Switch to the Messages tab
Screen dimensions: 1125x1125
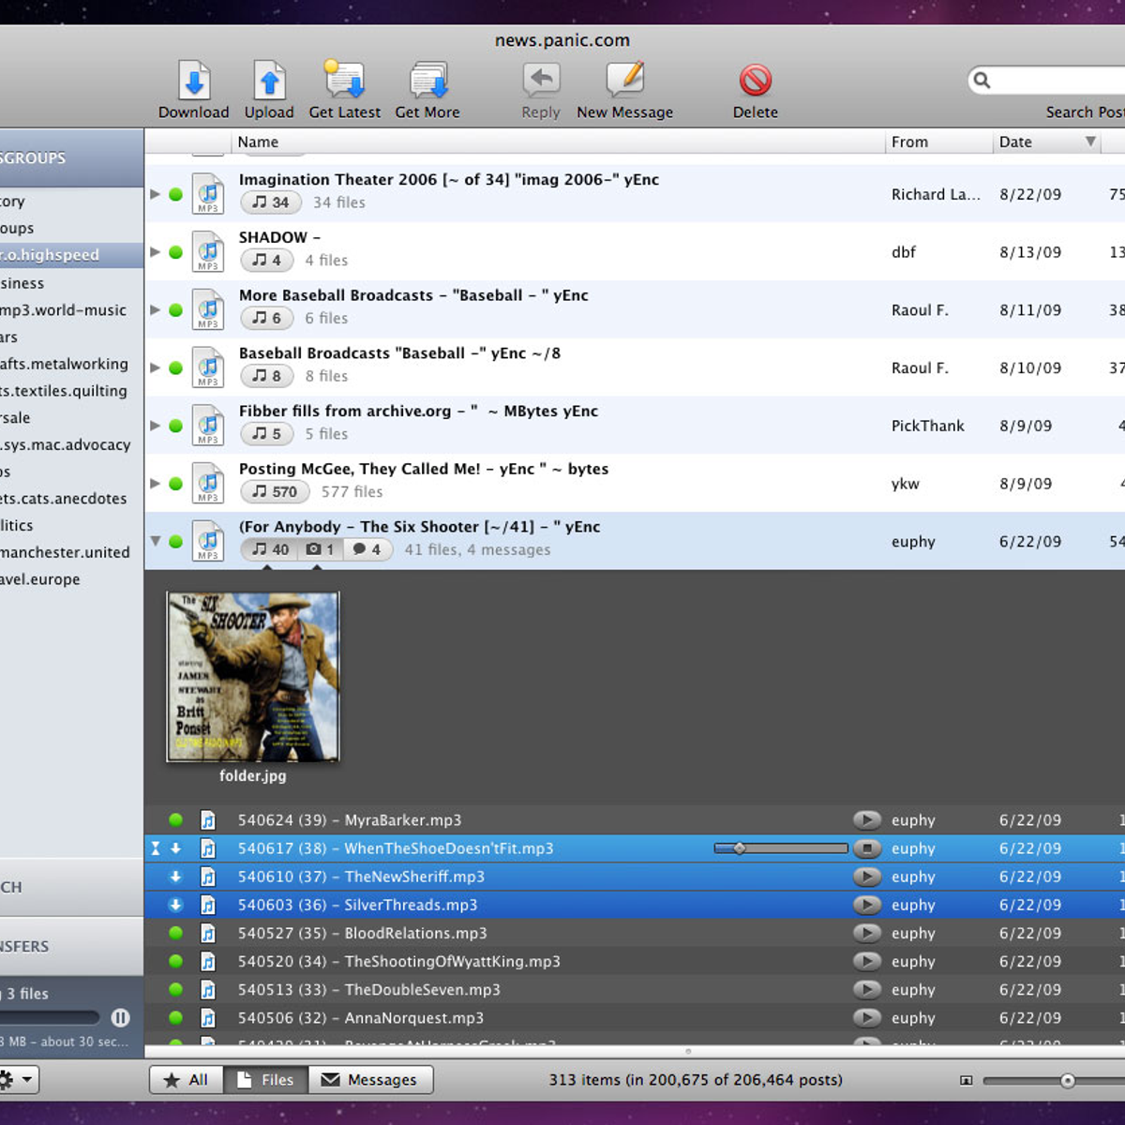click(x=370, y=1080)
